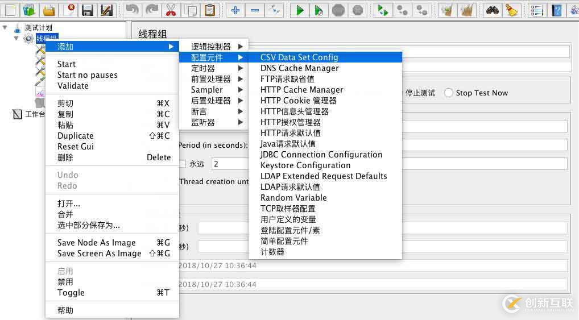Click the Reset Search broom icon
The width and height of the screenshot is (579, 320).
[x=511, y=10]
